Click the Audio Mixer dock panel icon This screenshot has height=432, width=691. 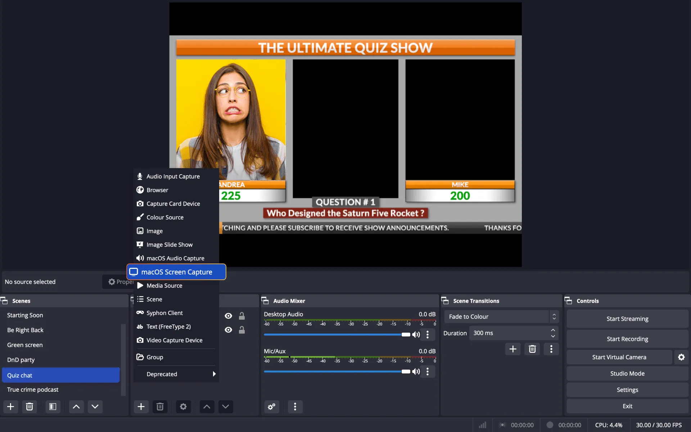coord(265,301)
